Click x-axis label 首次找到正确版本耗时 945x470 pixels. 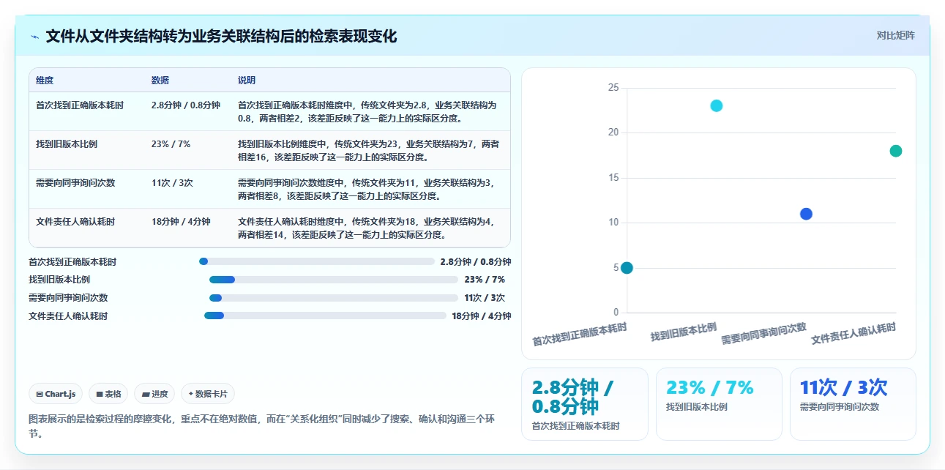(580, 335)
